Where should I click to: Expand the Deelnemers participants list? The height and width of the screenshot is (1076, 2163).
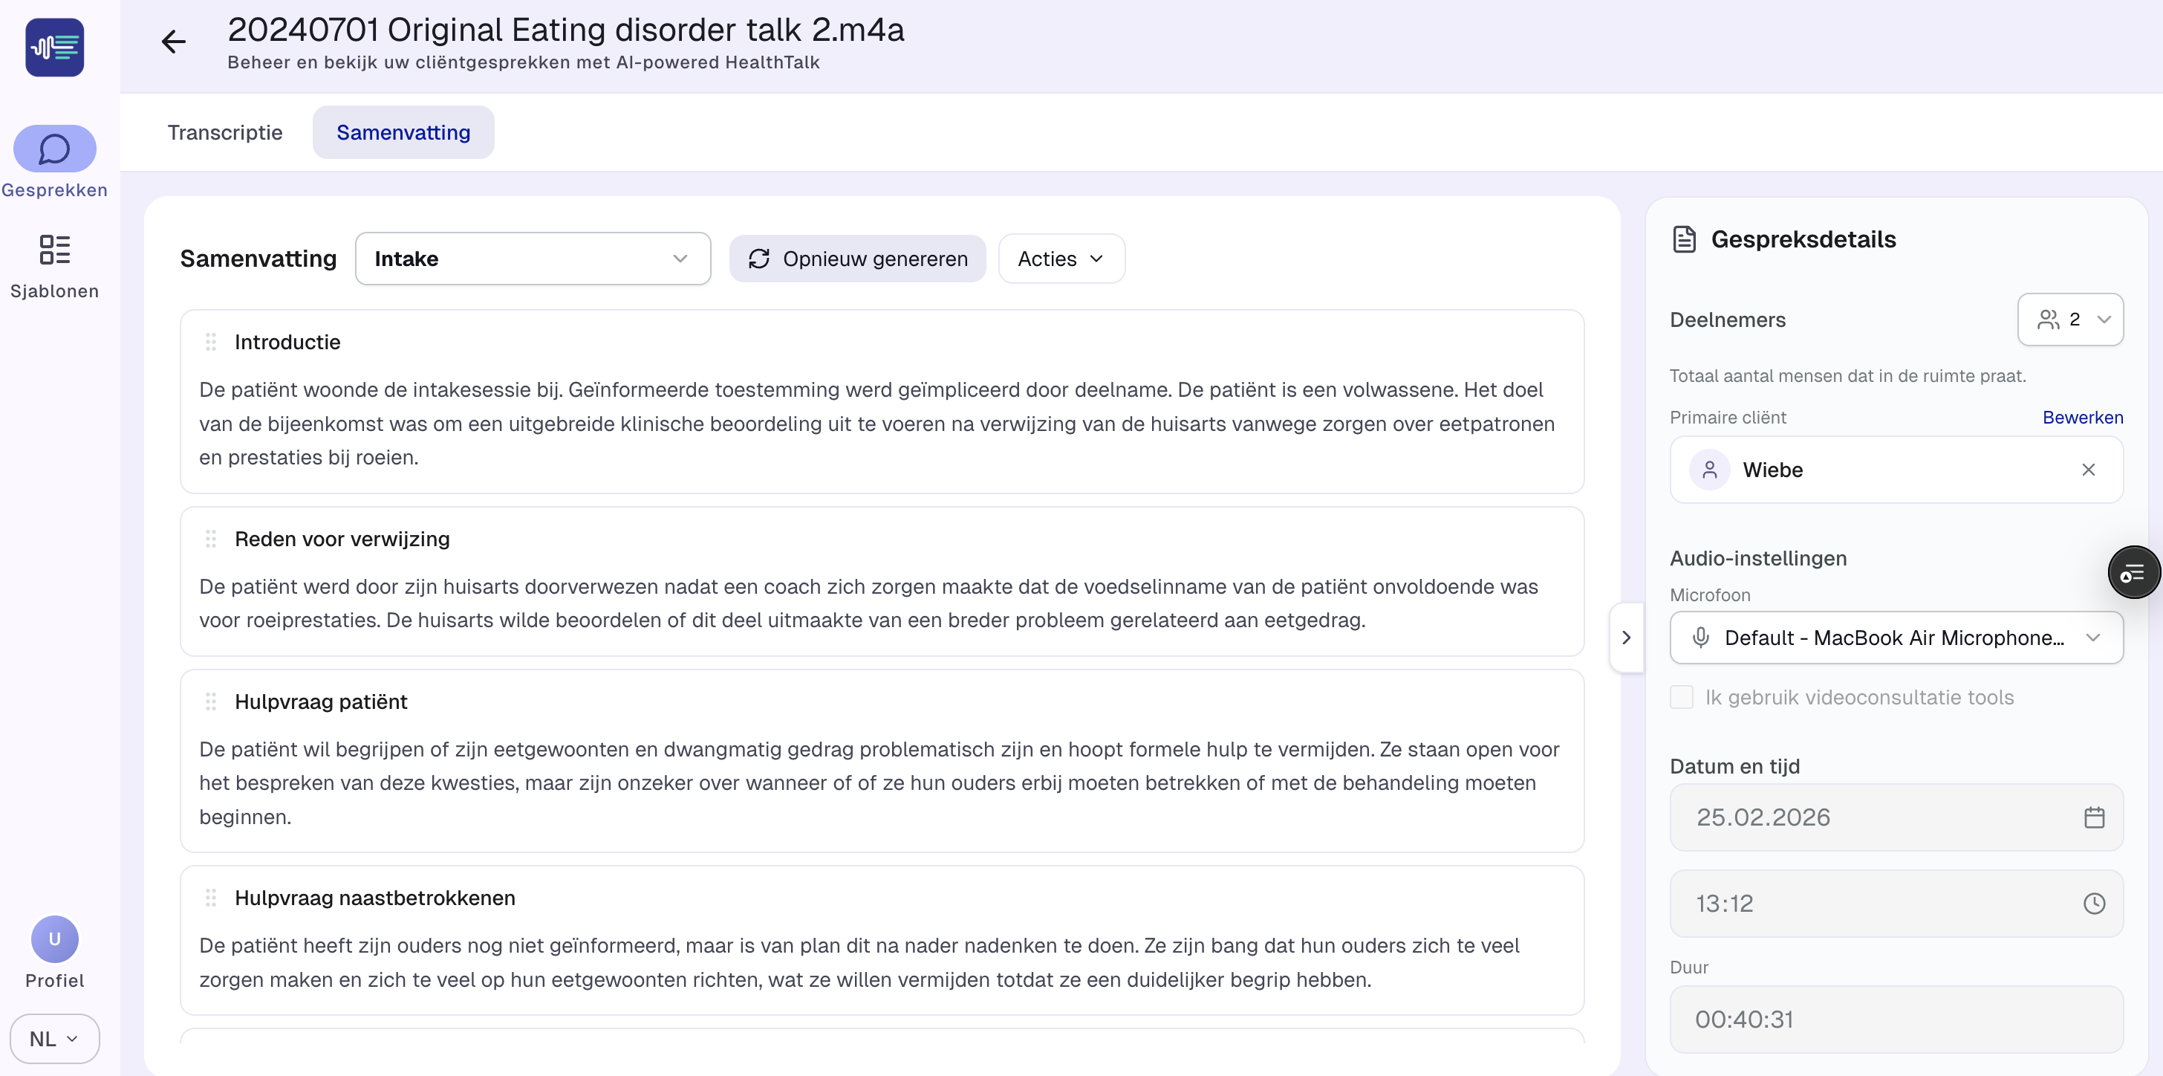point(2071,320)
